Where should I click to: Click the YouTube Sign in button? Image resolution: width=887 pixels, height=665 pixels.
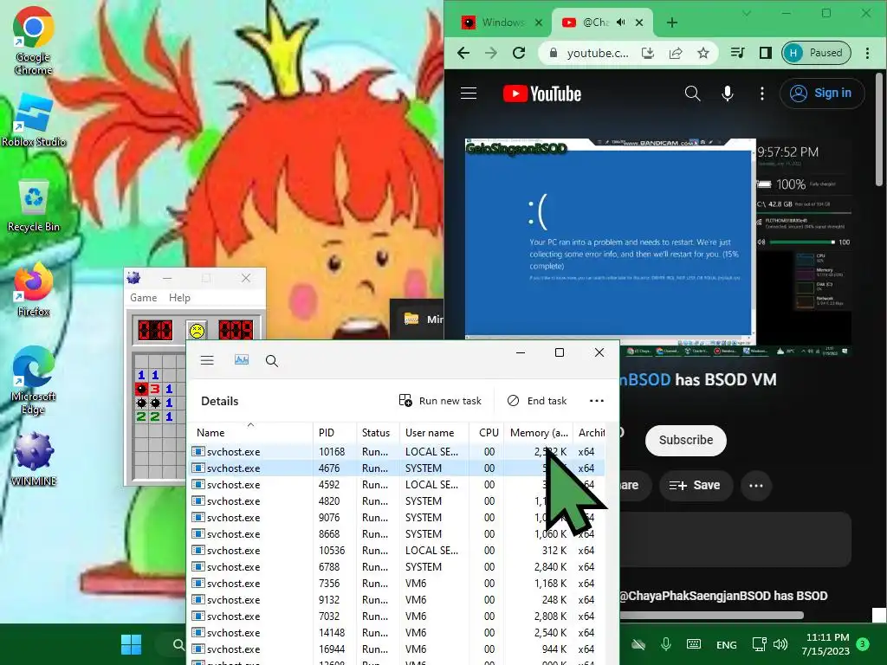pos(822,94)
